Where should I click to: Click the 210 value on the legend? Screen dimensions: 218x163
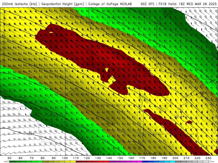tap(186, 158)
